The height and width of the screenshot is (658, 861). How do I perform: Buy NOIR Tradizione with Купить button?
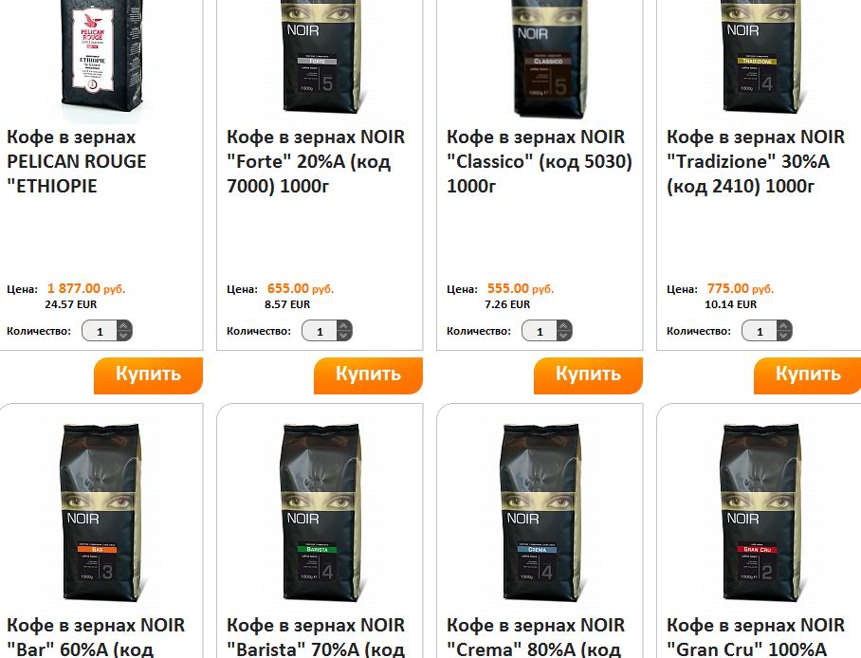[x=808, y=375]
